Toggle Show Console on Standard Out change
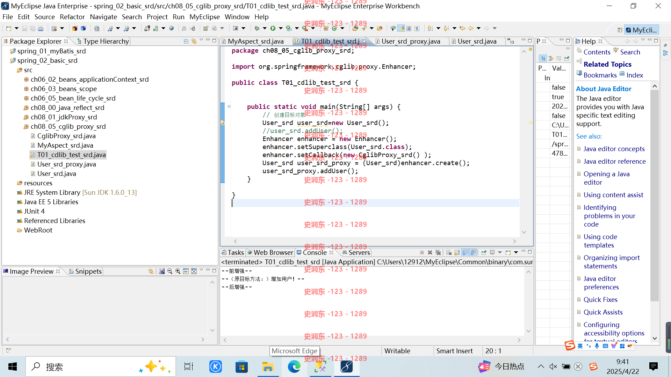 [466, 252]
